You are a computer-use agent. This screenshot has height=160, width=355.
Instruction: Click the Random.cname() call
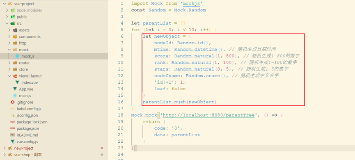[206, 76]
